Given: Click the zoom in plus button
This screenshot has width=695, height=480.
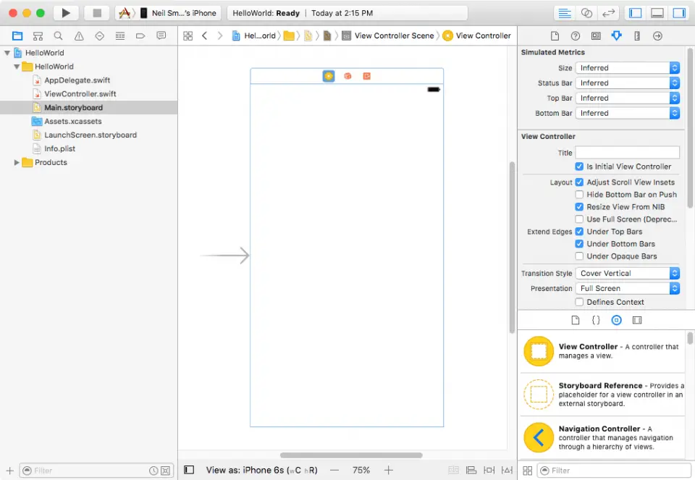Looking at the screenshot, I should 389,470.
